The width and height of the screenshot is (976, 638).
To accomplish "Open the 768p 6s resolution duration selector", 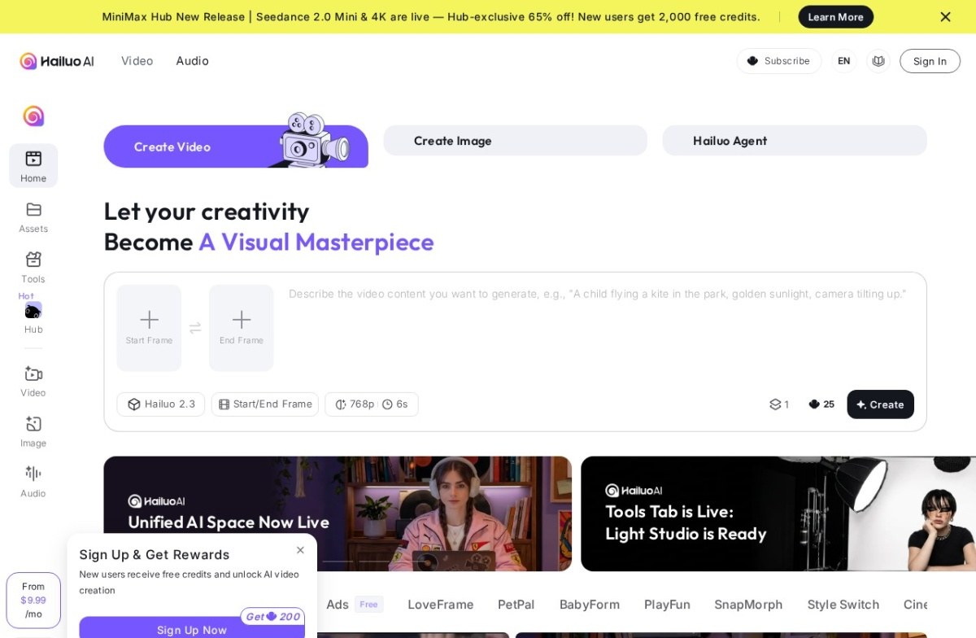I will 372,404.
